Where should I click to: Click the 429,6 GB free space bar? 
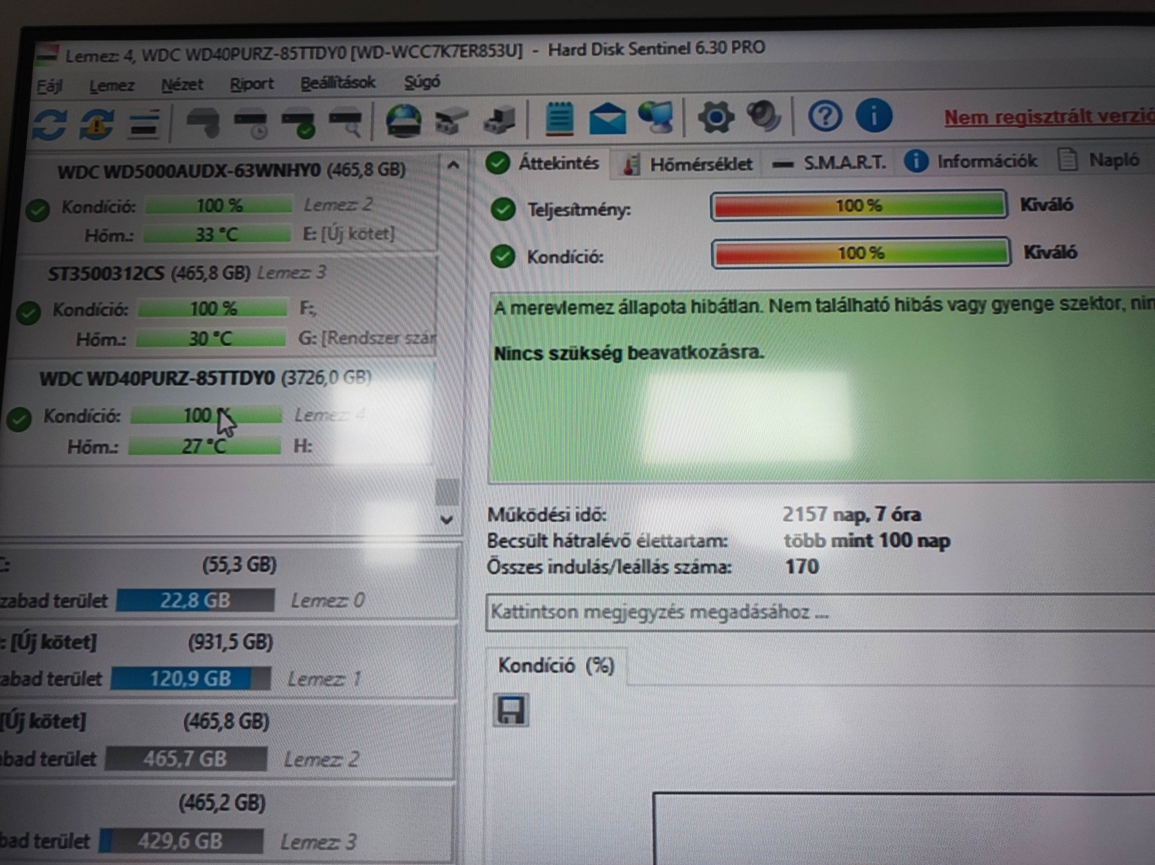181,840
